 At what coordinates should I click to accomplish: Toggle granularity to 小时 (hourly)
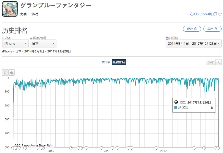pos(211,62)
